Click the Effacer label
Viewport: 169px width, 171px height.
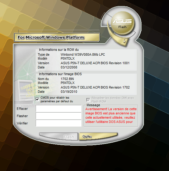pos(22,109)
